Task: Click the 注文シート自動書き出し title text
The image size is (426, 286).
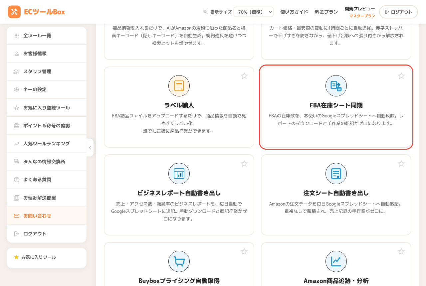Action: click(336, 193)
